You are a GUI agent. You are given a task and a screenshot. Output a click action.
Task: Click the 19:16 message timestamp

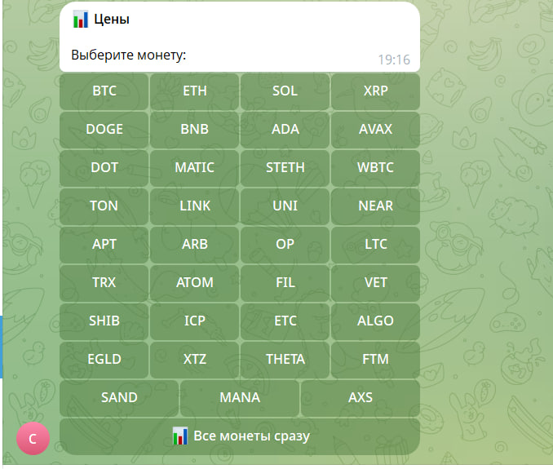point(394,60)
